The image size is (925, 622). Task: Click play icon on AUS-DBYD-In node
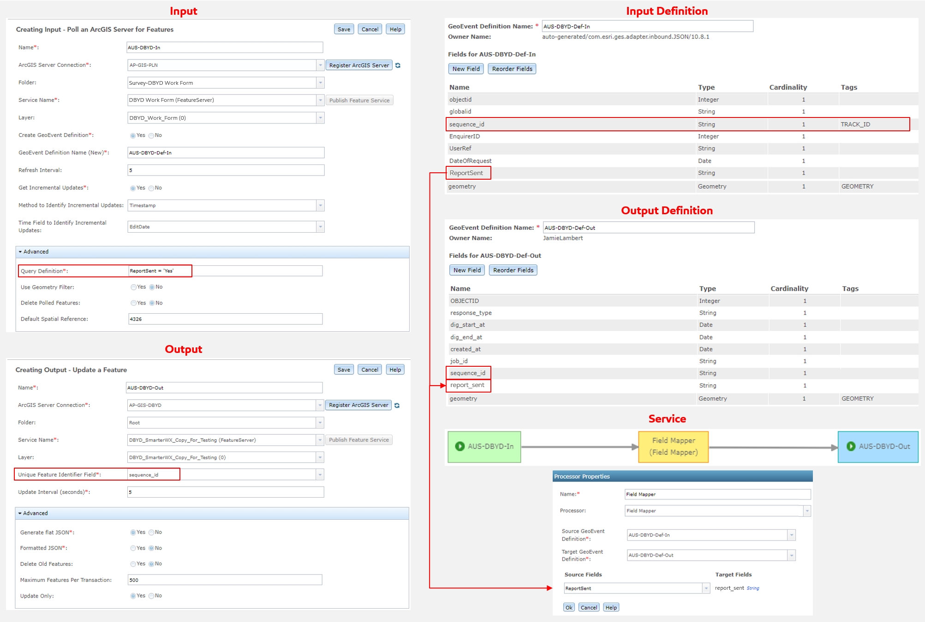[x=460, y=446]
